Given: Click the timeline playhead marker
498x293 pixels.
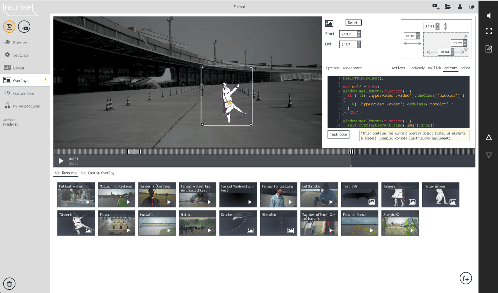Looking at the screenshot, I should click(x=351, y=152).
